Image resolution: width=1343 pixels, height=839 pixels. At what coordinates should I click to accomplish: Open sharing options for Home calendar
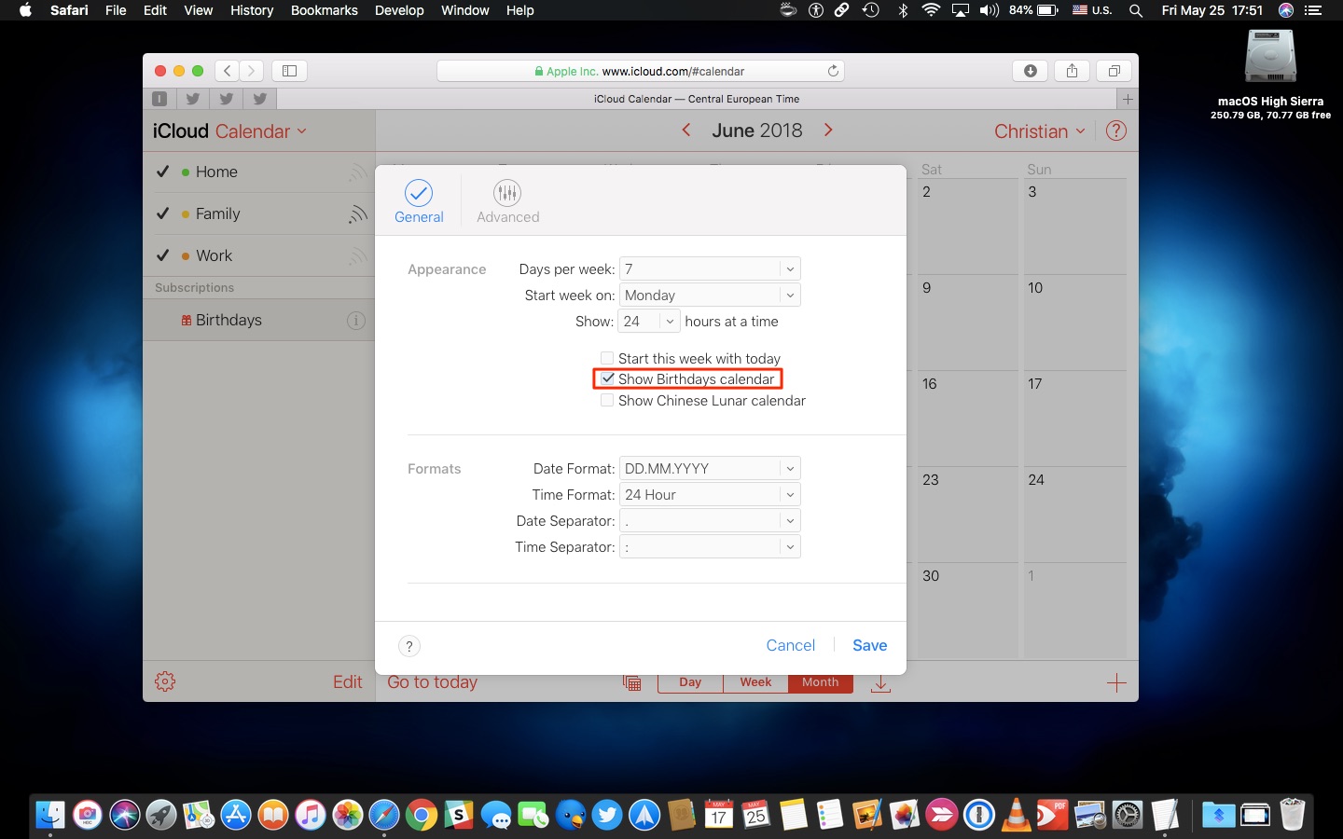[x=357, y=172]
